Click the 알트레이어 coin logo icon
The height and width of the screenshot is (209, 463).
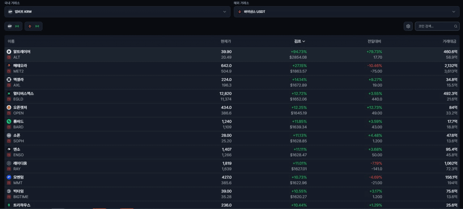pyautogui.click(x=9, y=52)
